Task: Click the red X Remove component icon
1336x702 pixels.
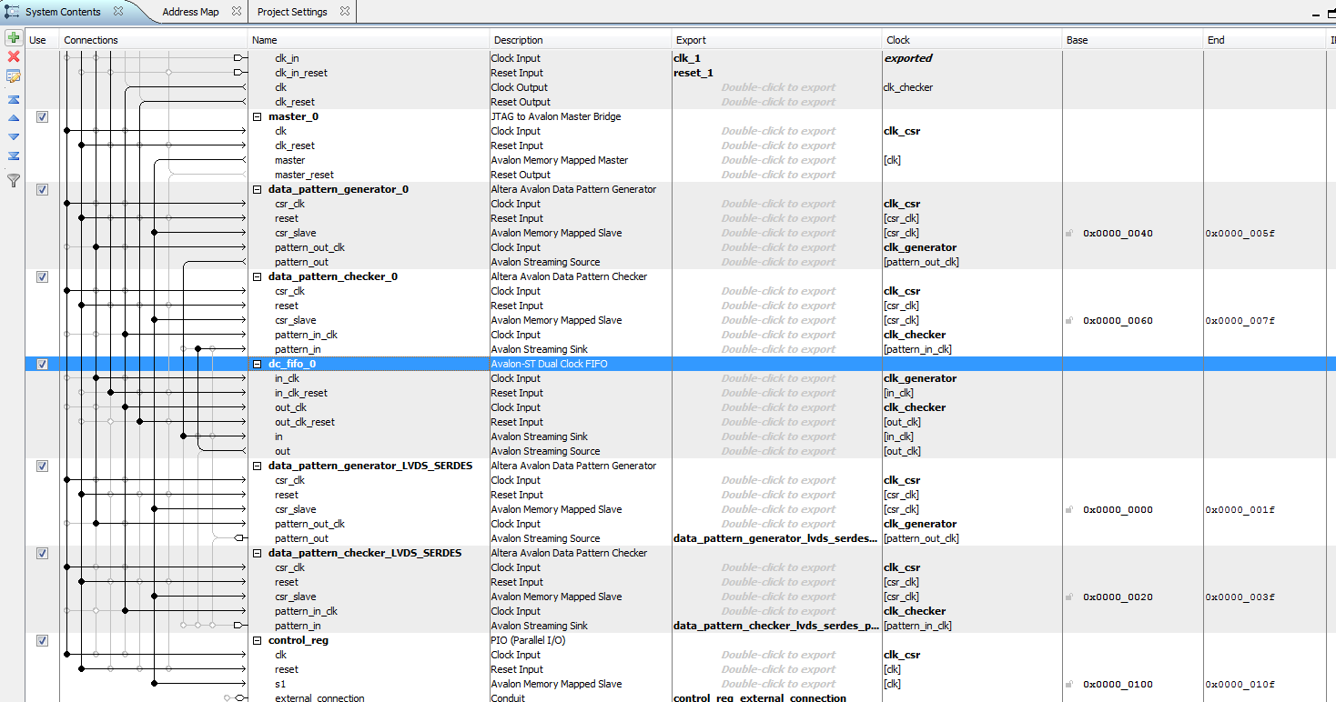Action: pos(13,57)
